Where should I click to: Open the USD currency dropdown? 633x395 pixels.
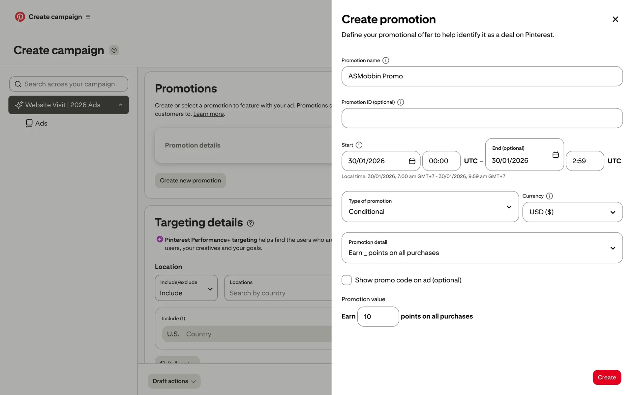point(572,212)
